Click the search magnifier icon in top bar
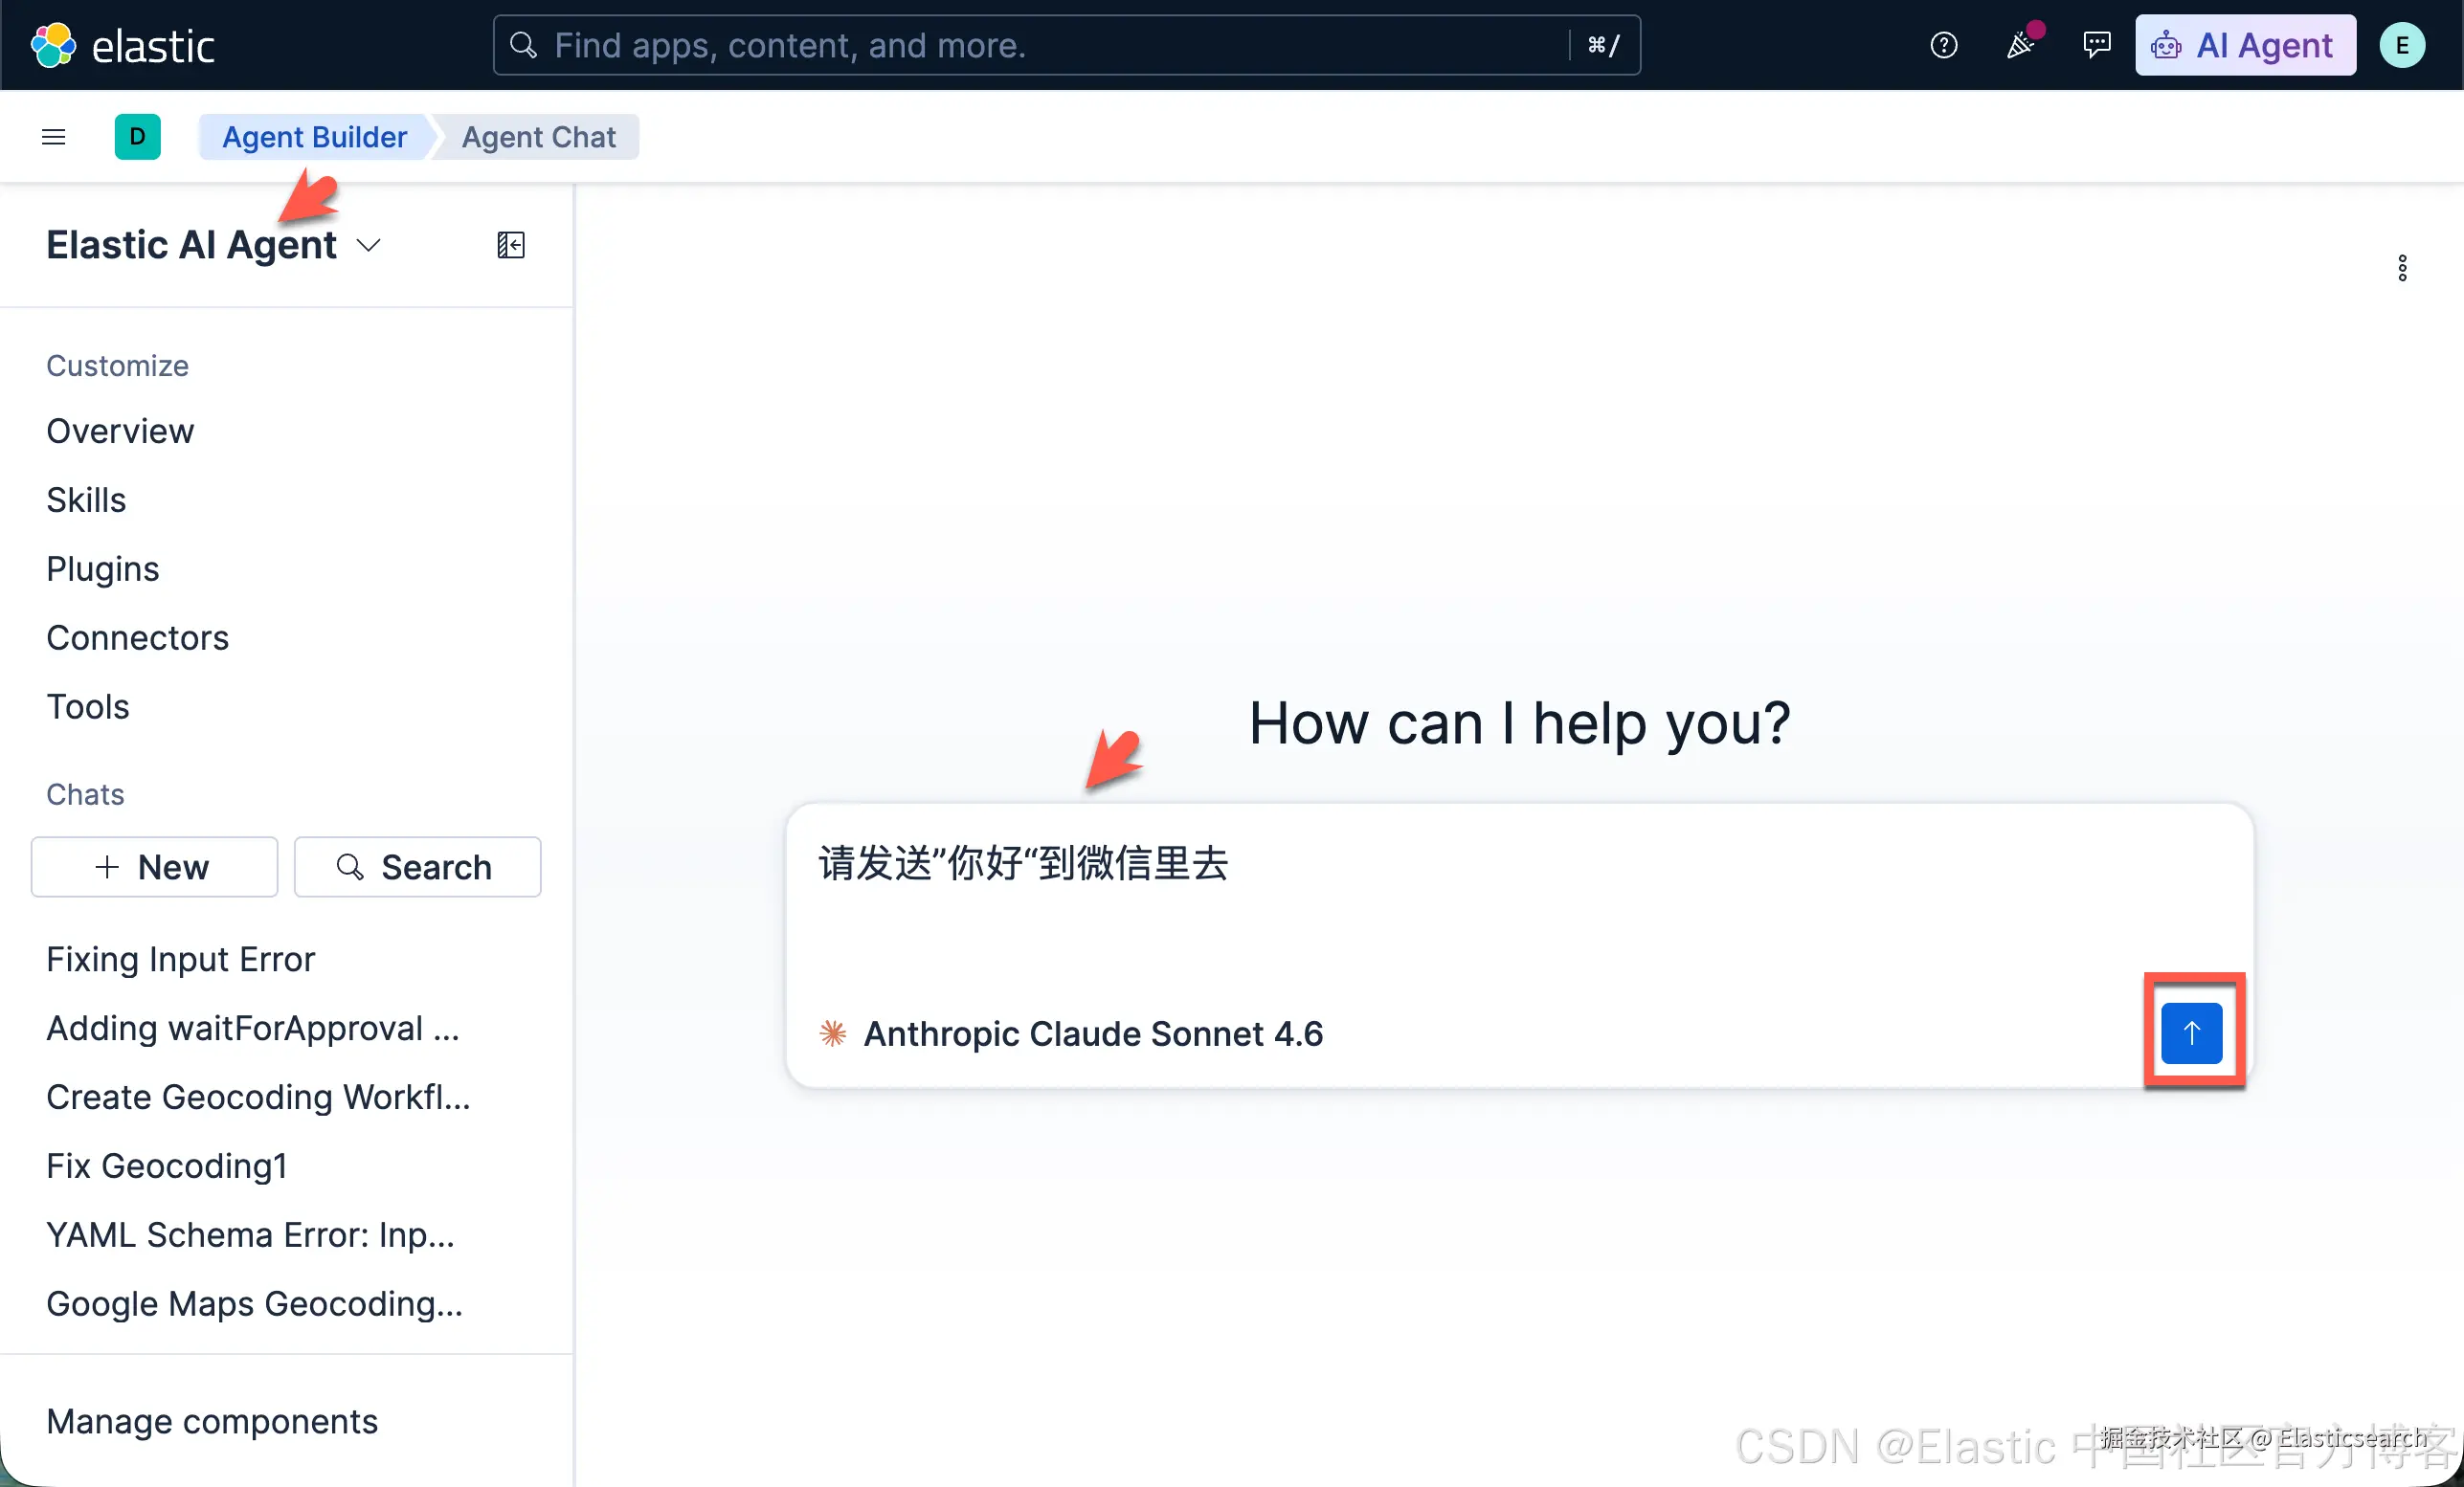2464x1487 pixels. (523, 45)
